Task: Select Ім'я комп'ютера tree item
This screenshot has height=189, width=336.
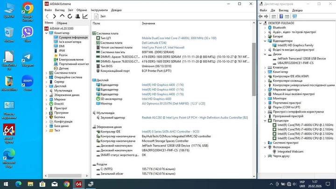Action: [70, 42]
